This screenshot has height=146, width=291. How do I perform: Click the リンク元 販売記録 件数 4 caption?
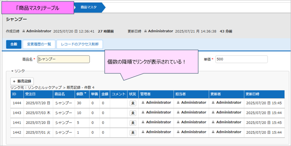(x=53, y=87)
